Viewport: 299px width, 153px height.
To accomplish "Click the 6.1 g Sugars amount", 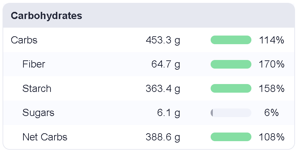I will point(168,113).
